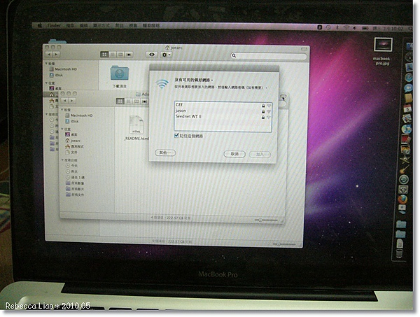This screenshot has height=317, width=420.
Task: Click the battery icon in menu bar
Action: tap(365, 28)
